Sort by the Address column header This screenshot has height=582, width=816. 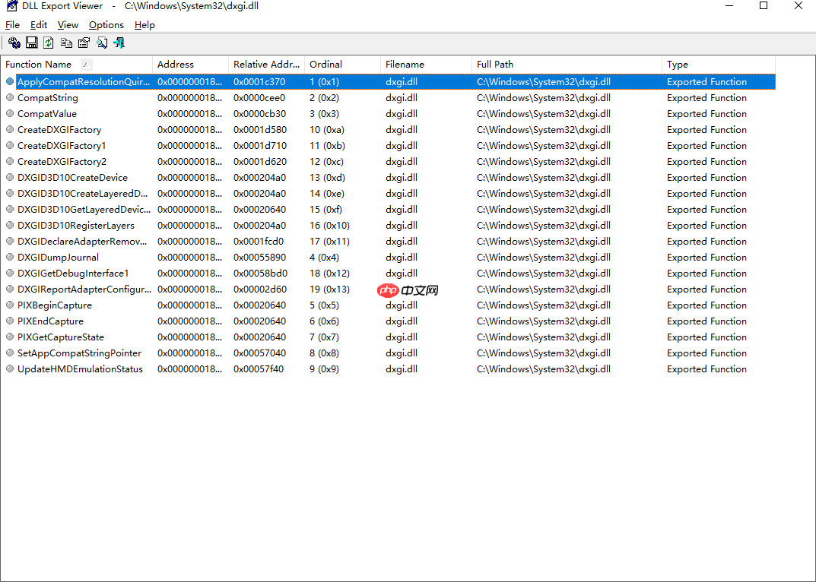coord(190,65)
